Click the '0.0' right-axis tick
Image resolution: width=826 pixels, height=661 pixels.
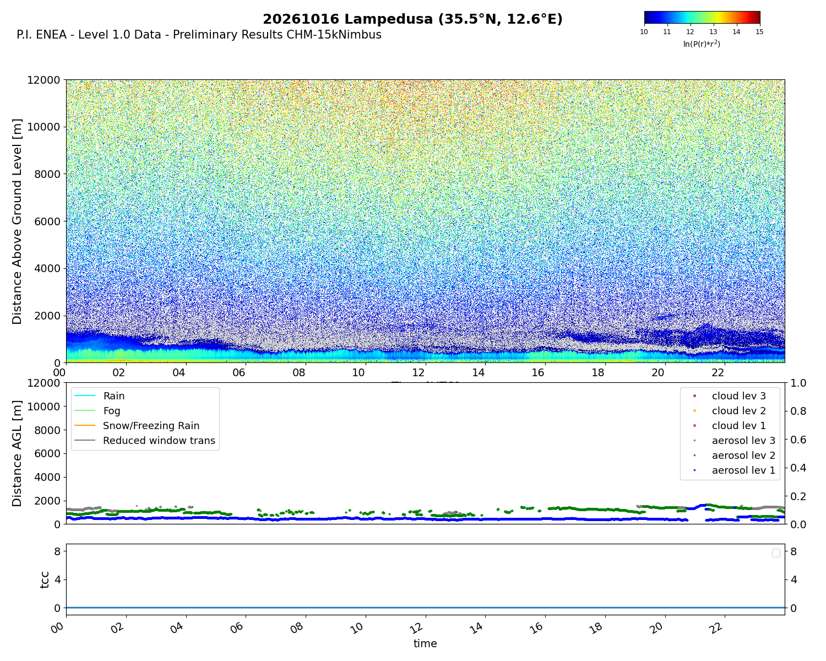click(x=798, y=524)
